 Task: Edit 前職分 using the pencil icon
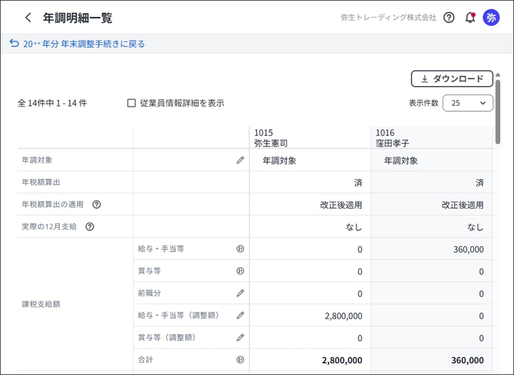[240, 293]
